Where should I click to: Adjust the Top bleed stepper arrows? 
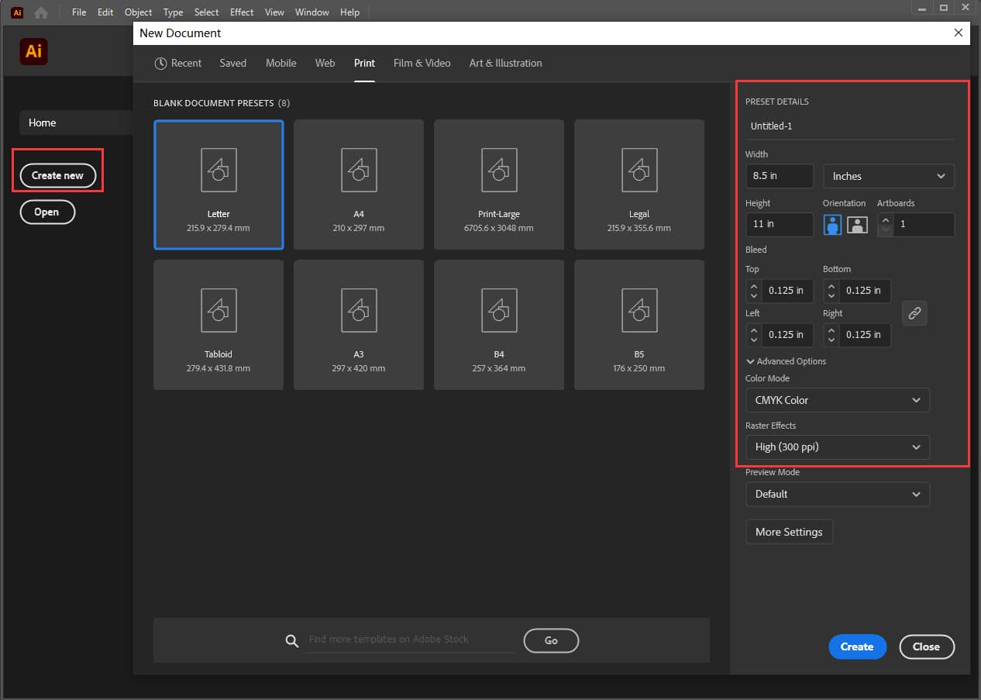point(753,291)
